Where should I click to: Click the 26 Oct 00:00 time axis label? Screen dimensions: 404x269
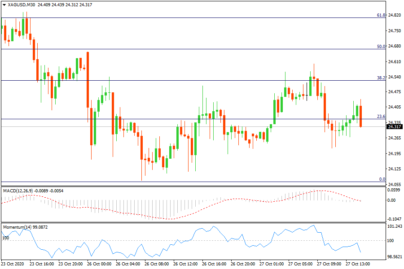pos(98,264)
